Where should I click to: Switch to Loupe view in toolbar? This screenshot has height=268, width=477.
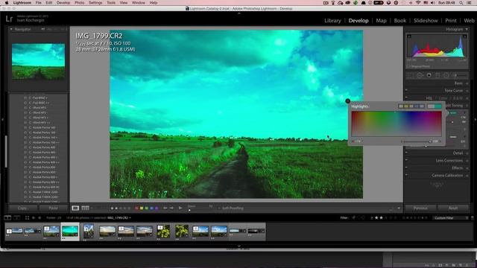pos(75,208)
